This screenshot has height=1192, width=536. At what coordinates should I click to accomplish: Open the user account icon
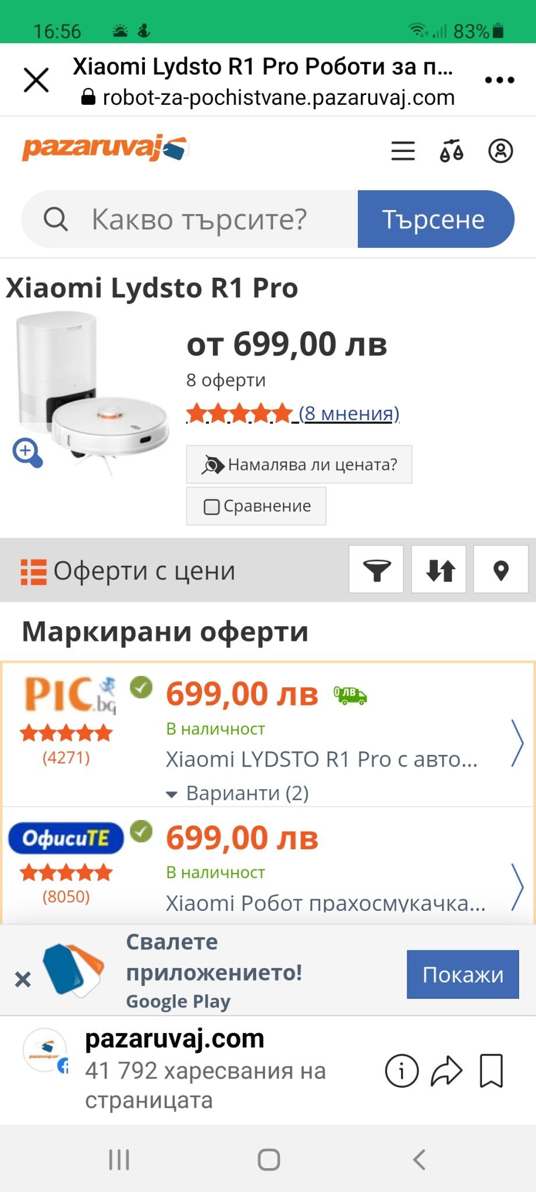pyautogui.click(x=500, y=151)
